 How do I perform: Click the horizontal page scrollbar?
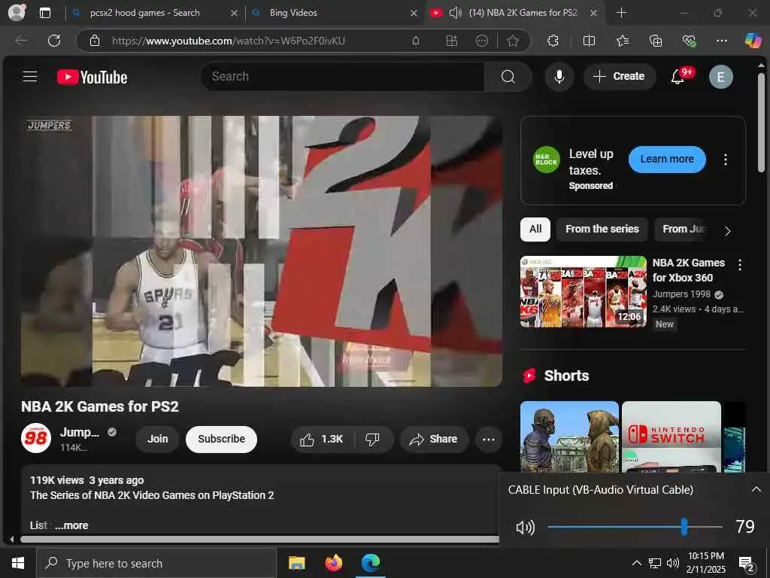tap(259, 539)
